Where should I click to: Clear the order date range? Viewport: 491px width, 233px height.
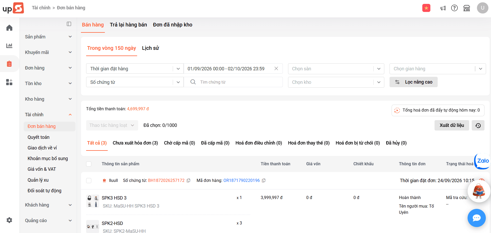[276, 68]
